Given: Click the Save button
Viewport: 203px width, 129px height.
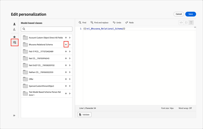Looking at the screenshot, I should (191, 14).
